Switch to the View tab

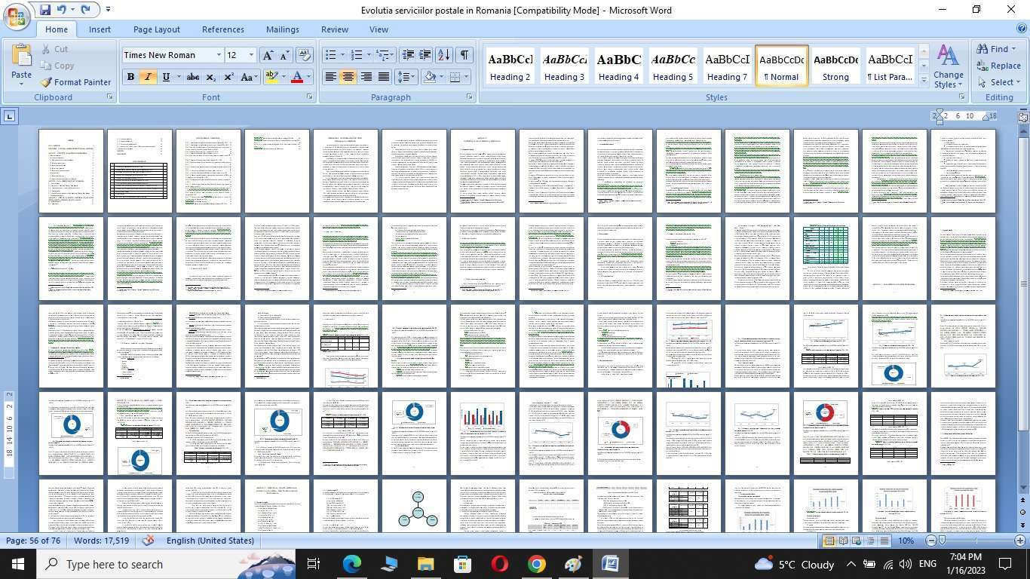point(379,29)
